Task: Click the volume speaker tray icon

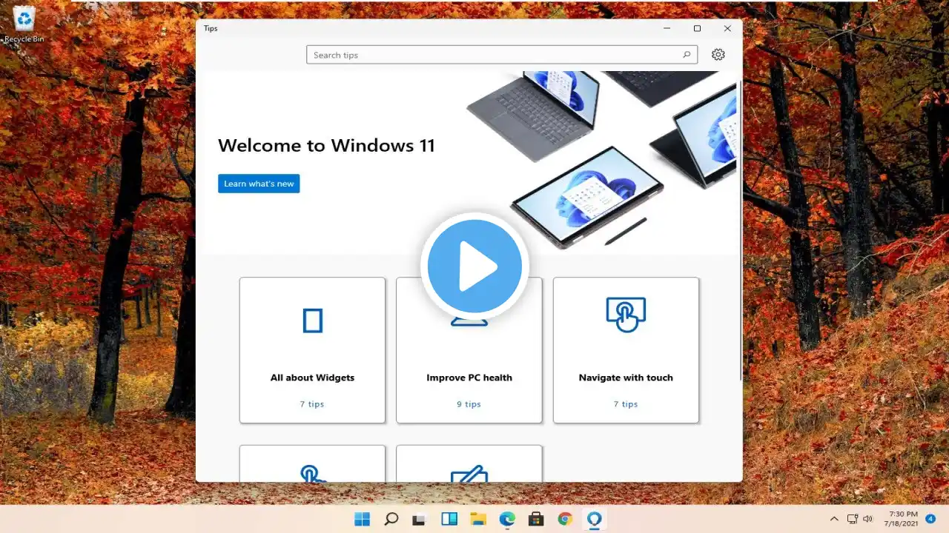Action: (868, 519)
